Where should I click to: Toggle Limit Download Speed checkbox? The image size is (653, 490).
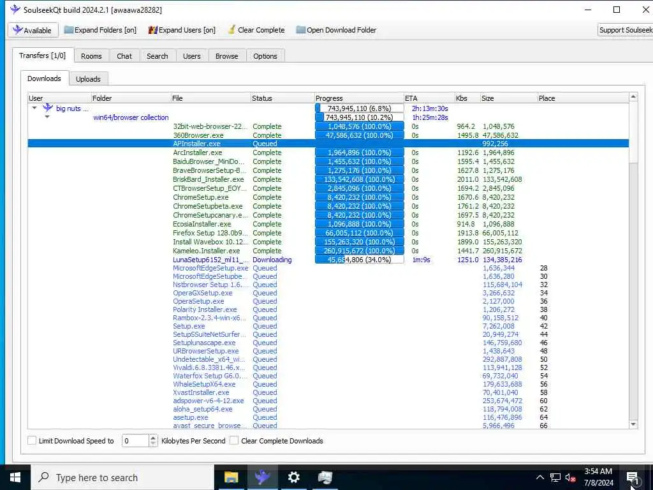32,440
